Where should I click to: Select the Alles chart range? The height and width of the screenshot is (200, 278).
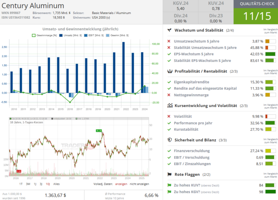click(x=56, y=184)
